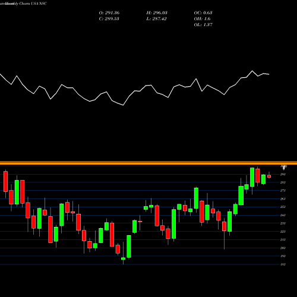This screenshot has width=297, height=297.
Task: Click the Charts USA NSC title text
Action: (x=33, y=4)
